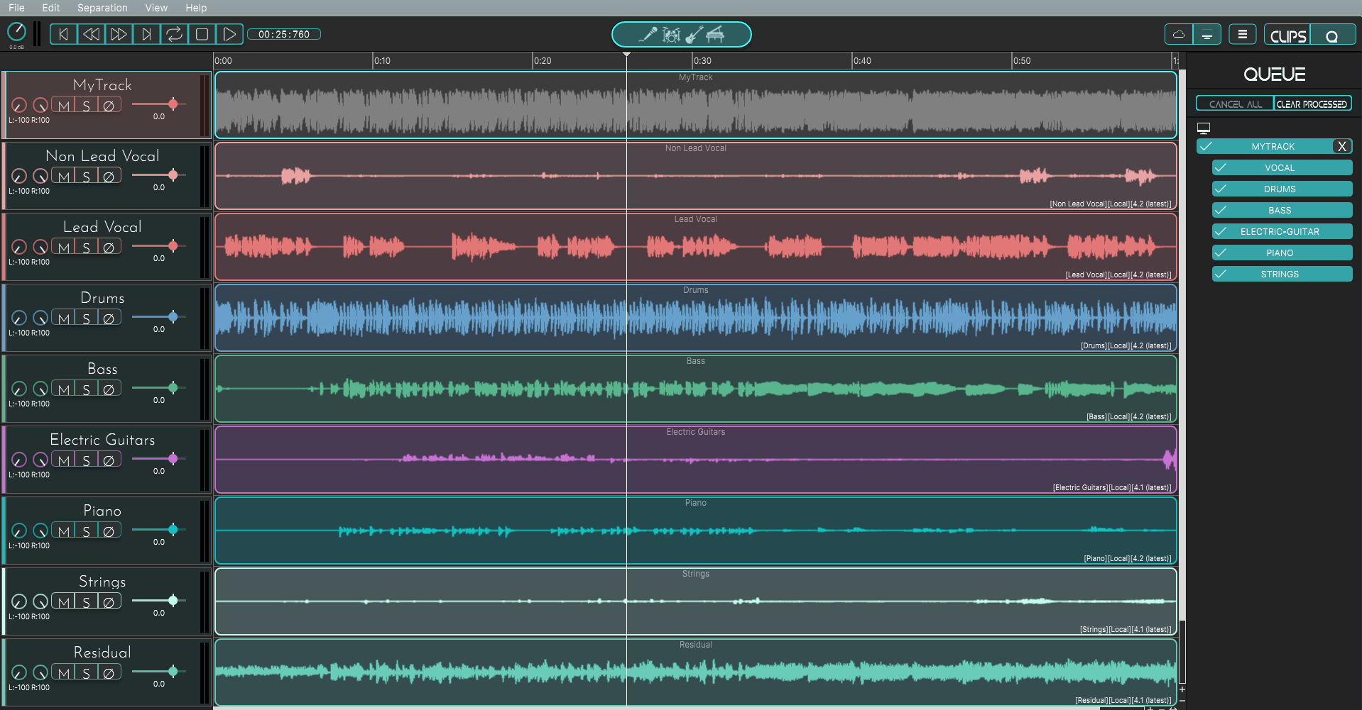Switch to cloud processing icon
Viewport: 1362px width, 710px height.
(x=1179, y=33)
